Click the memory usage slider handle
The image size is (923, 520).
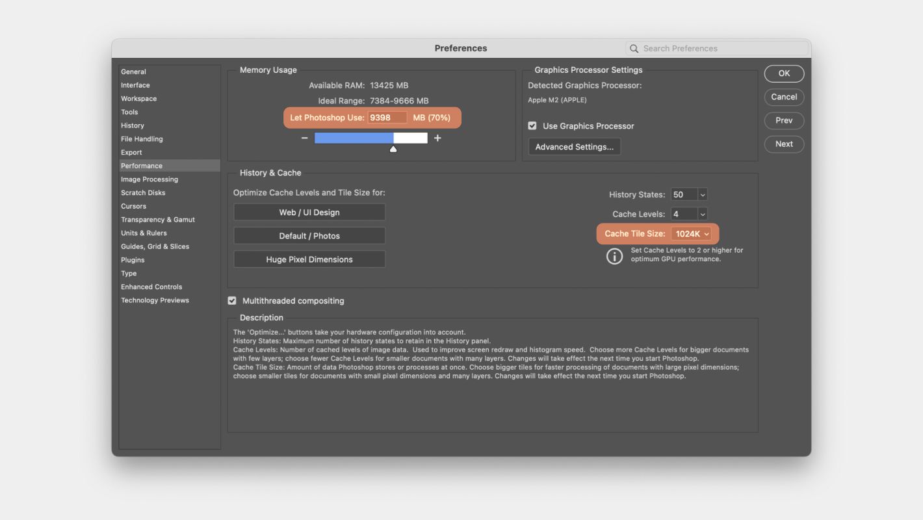tap(393, 149)
